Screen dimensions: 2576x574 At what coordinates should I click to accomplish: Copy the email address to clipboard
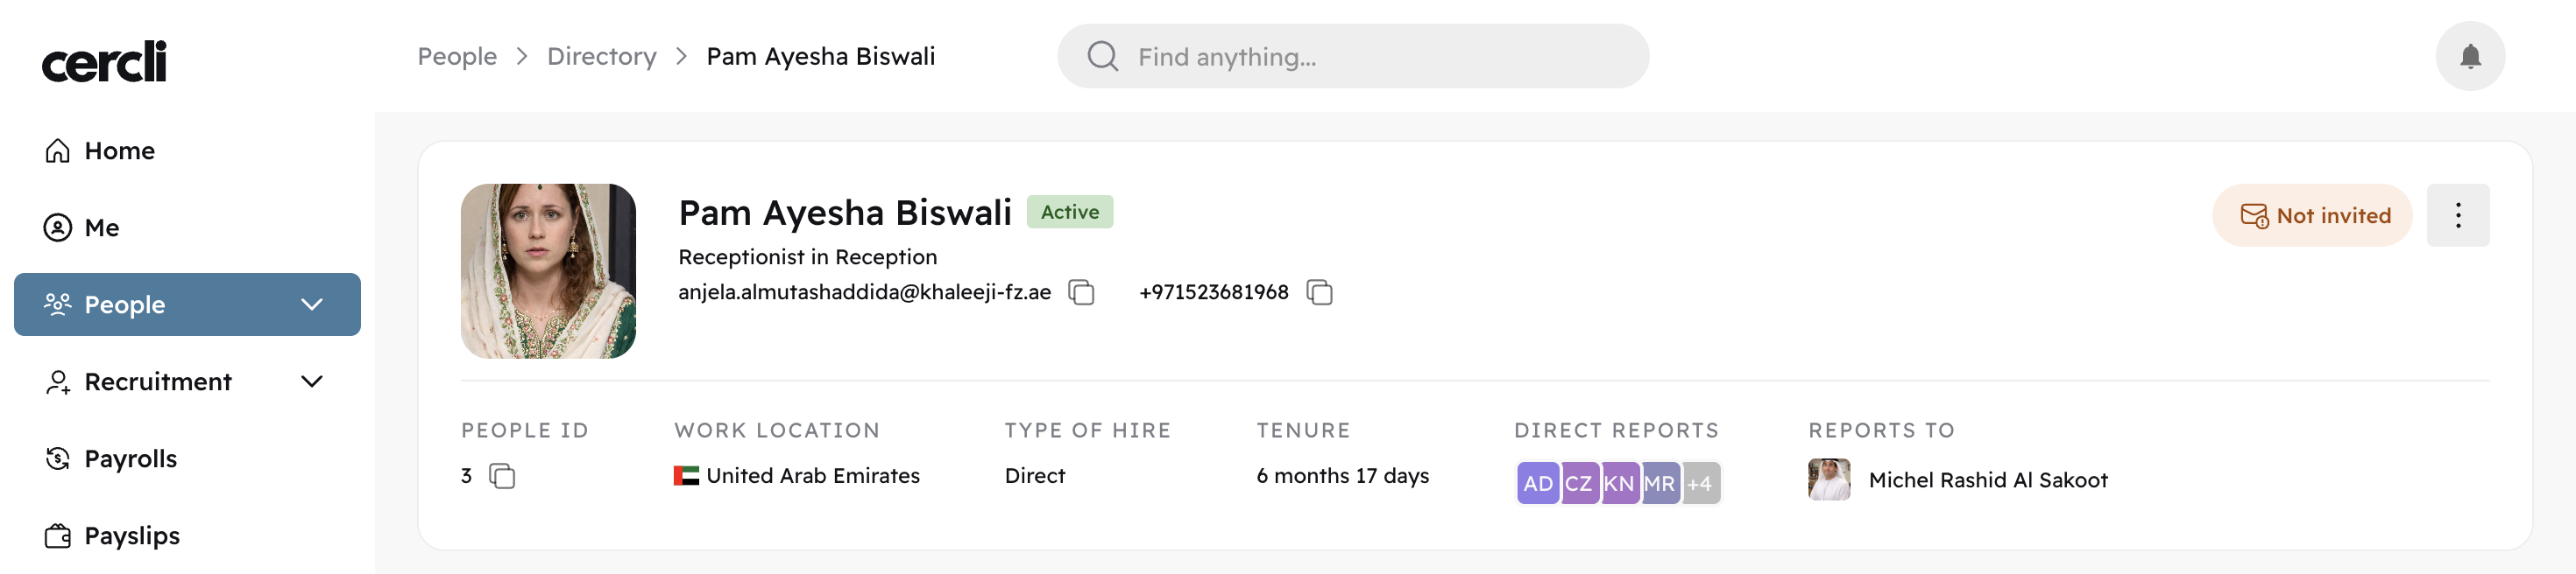[1081, 292]
